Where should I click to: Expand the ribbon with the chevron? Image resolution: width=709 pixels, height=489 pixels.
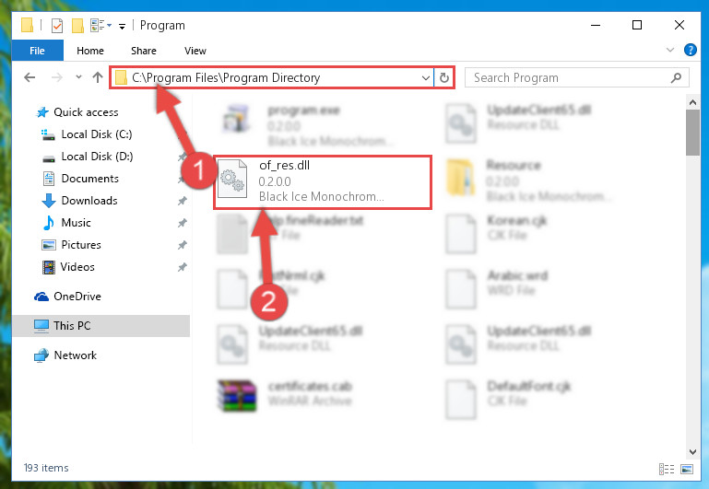[670, 50]
